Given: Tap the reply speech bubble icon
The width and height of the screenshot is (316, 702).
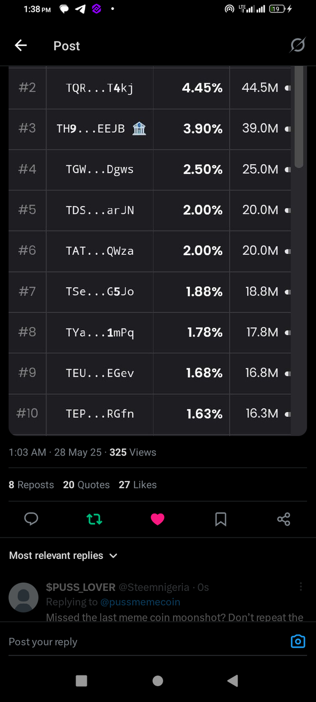Looking at the screenshot, I should 31,519.
